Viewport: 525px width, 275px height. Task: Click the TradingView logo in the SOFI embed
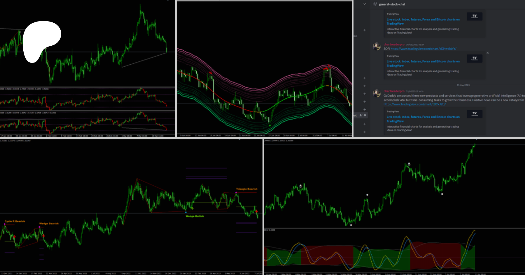[x=474, y=58]
